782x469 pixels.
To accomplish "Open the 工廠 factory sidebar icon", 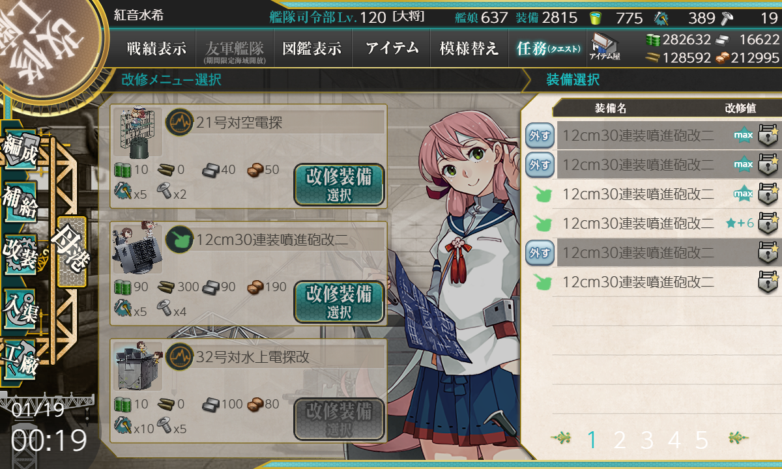I will 21,358.
